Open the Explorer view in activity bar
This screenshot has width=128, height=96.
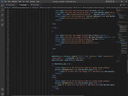click(x=2, y=5)
